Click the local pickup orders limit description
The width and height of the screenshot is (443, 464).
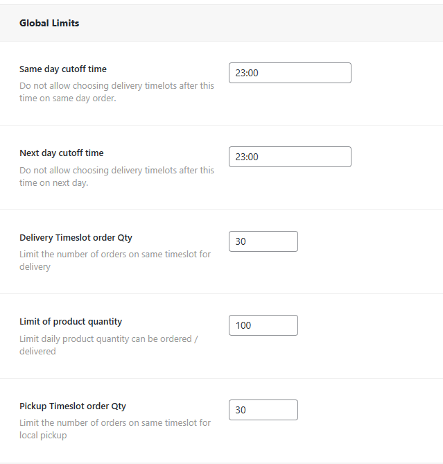(x=115, y=429)
